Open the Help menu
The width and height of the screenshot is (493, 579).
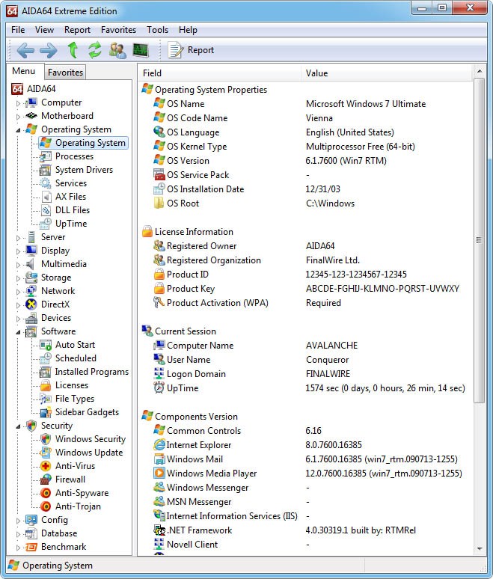[188, 30]
